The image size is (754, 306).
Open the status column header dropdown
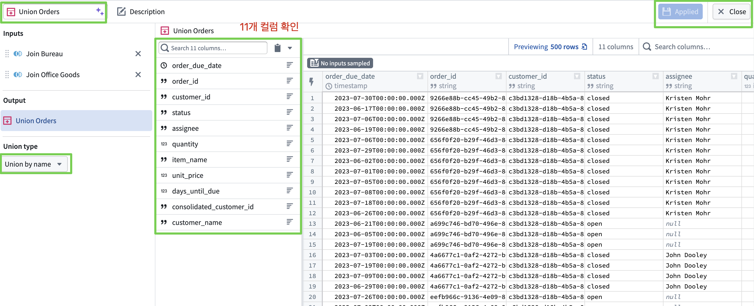point(655,76)
